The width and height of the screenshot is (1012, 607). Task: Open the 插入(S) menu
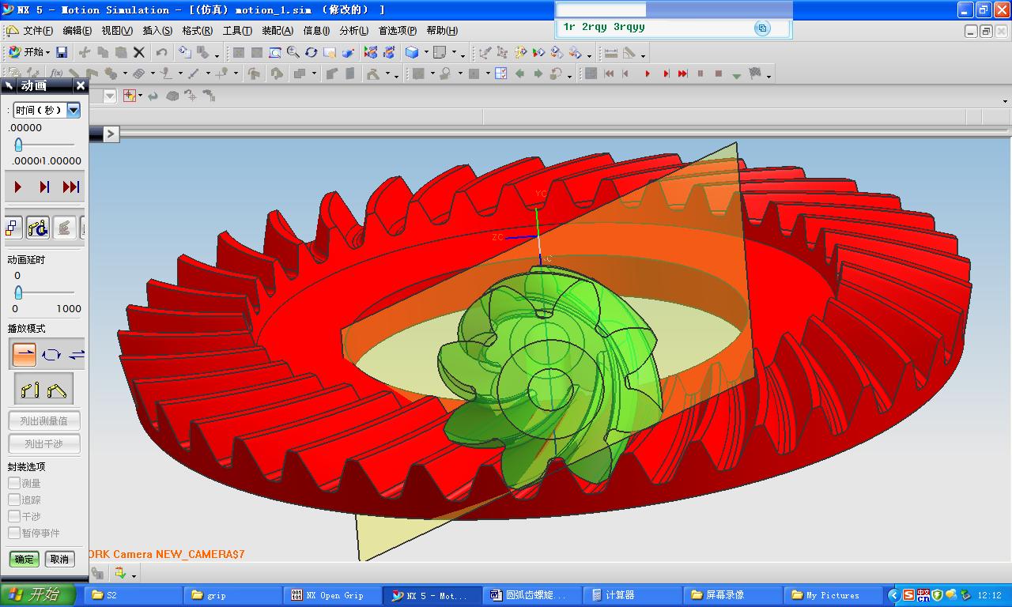coord(157,31)
